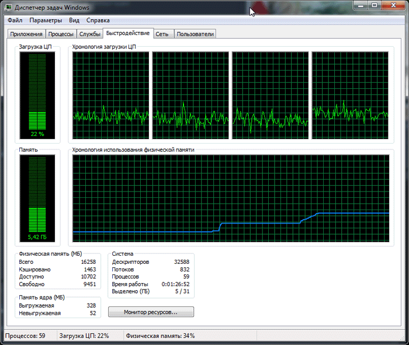409x345 pixels.
Task: Click the first CPU core history graph
Action: tap(111, 95)
